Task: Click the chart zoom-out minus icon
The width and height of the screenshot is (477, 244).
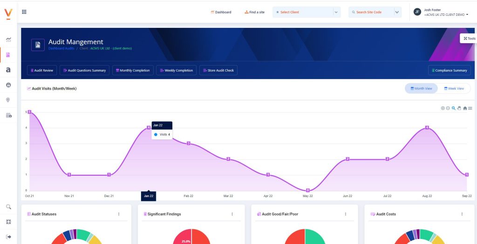Action: click(x=448, y=108)
